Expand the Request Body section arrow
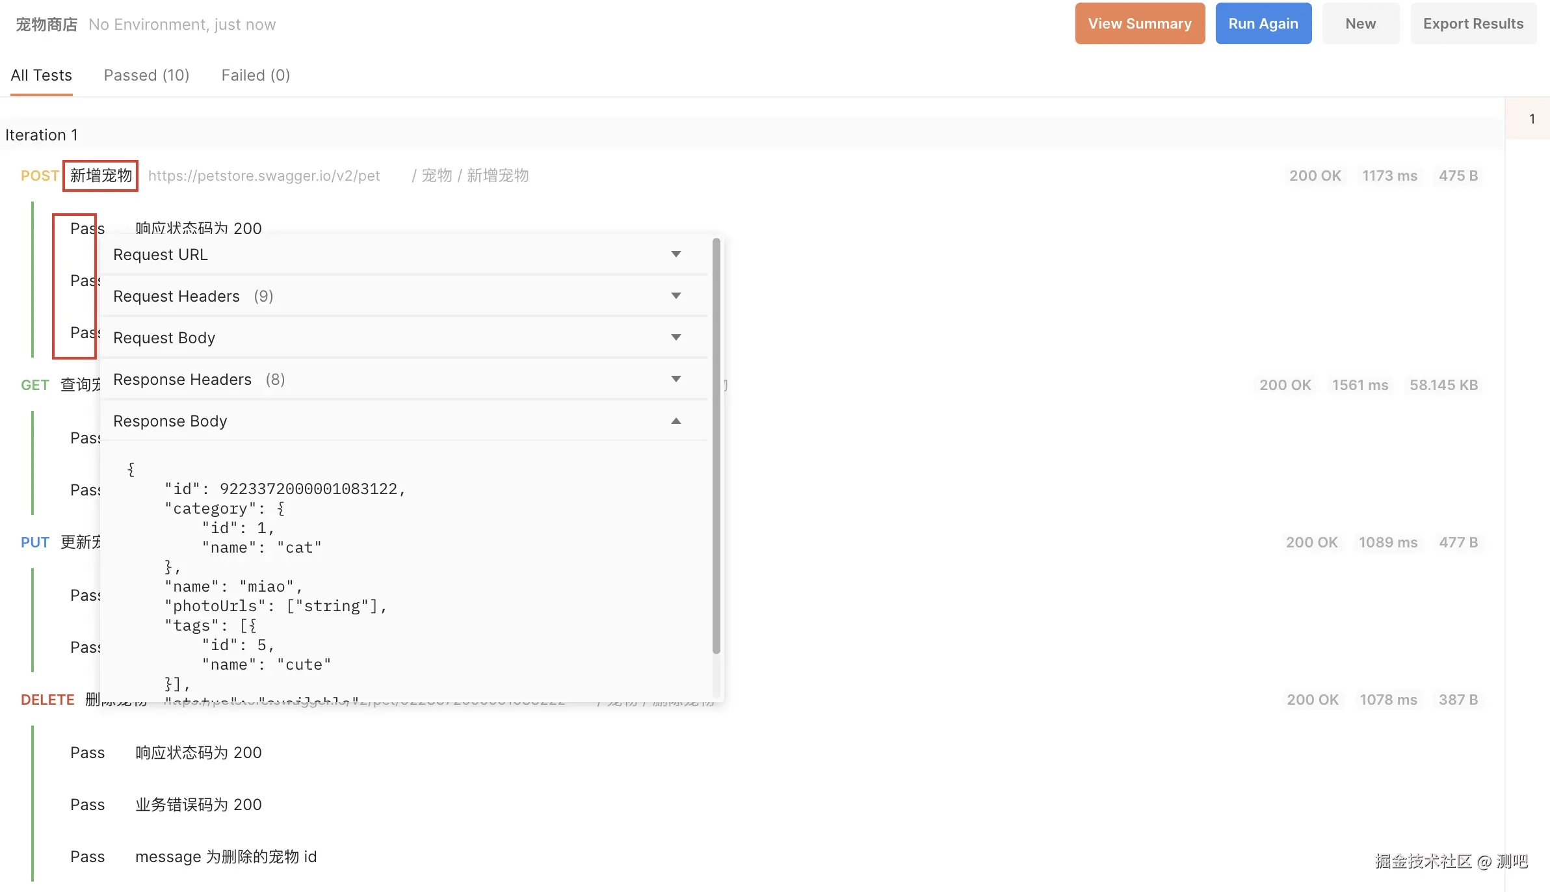This screenshot has width=1550, height=892. tap(676, 337)
